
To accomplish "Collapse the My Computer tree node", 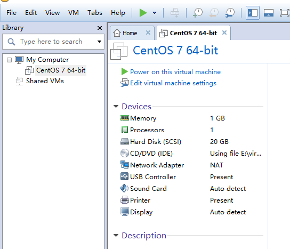I will tap(9, 60).
